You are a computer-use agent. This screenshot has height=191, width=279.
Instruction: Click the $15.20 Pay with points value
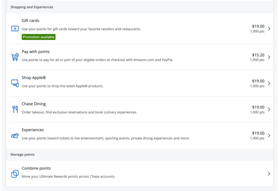click(x=258, y=55)
